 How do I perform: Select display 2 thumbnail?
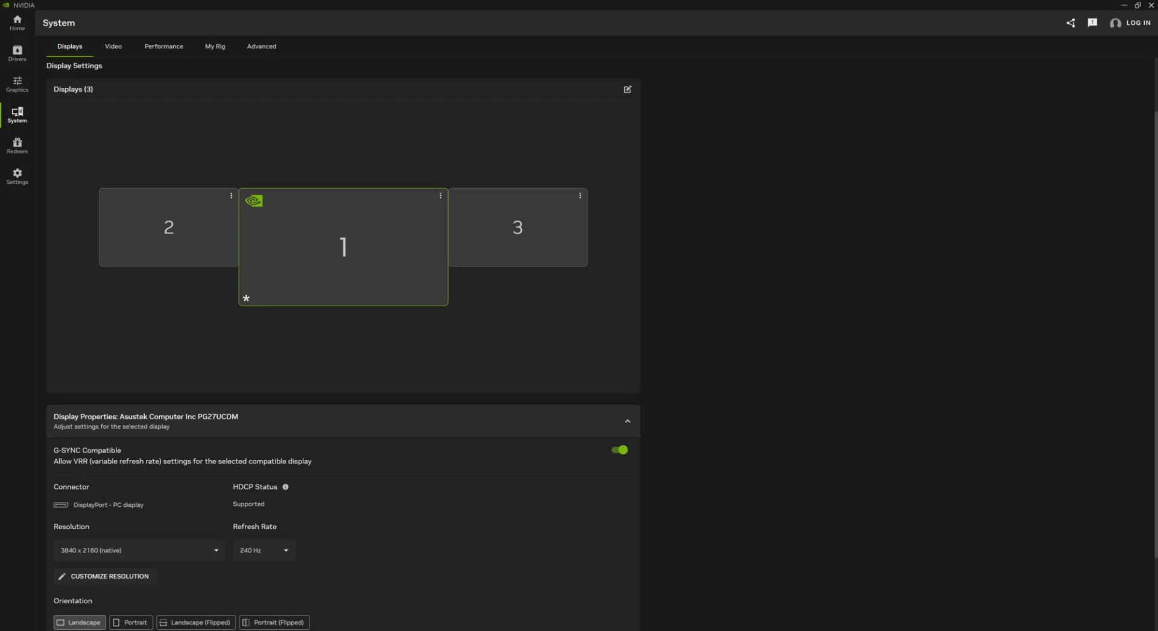tap(168, 227)
